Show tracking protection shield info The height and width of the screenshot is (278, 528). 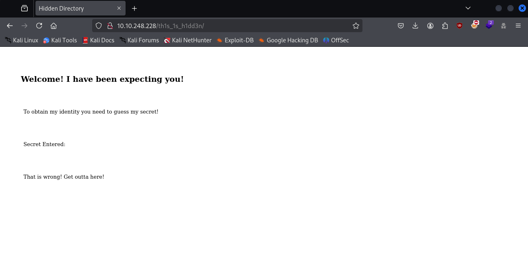click(98, 26)
